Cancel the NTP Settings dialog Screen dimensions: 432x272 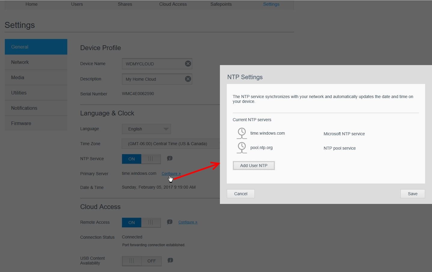coord(241,194)
